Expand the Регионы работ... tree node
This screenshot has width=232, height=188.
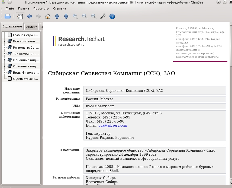pos(4,48)
